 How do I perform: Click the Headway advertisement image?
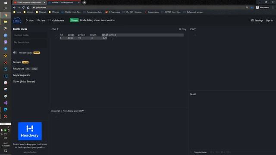point(30,131)
